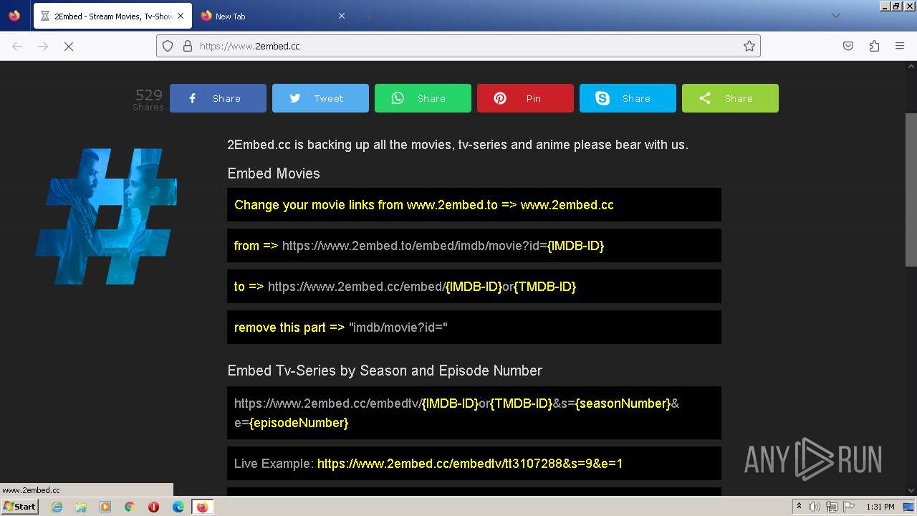Screen dimensions: 917x516
Task: Show hidden tray icons arrow
Action: point(799,507)
